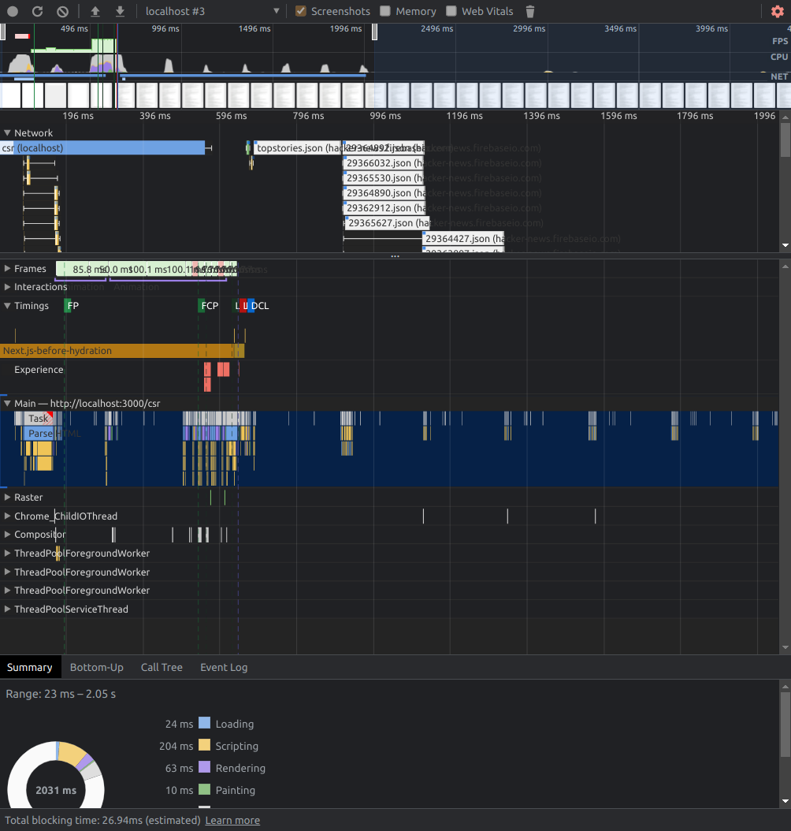791x831 pixels.
Task: Expand the ThreadPoolServiceThread track
Action: click(x=7, y=609)
